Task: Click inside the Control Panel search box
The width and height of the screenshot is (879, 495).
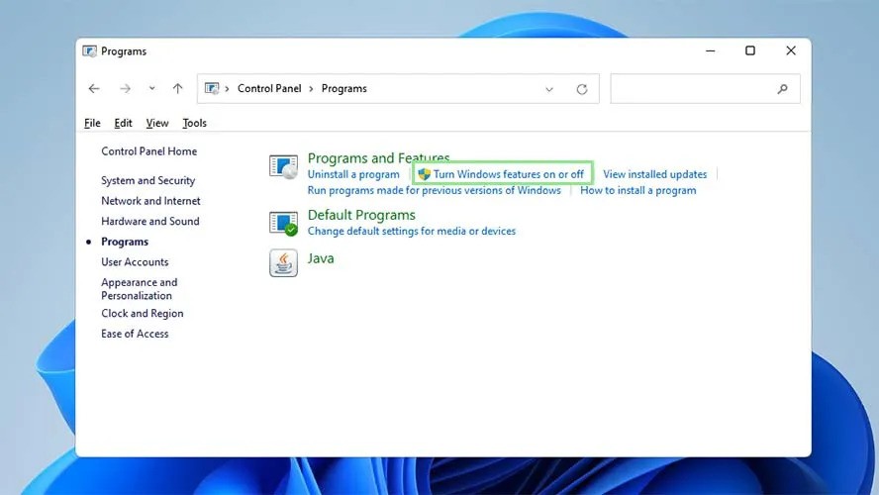Action: (x=693, y=89)
